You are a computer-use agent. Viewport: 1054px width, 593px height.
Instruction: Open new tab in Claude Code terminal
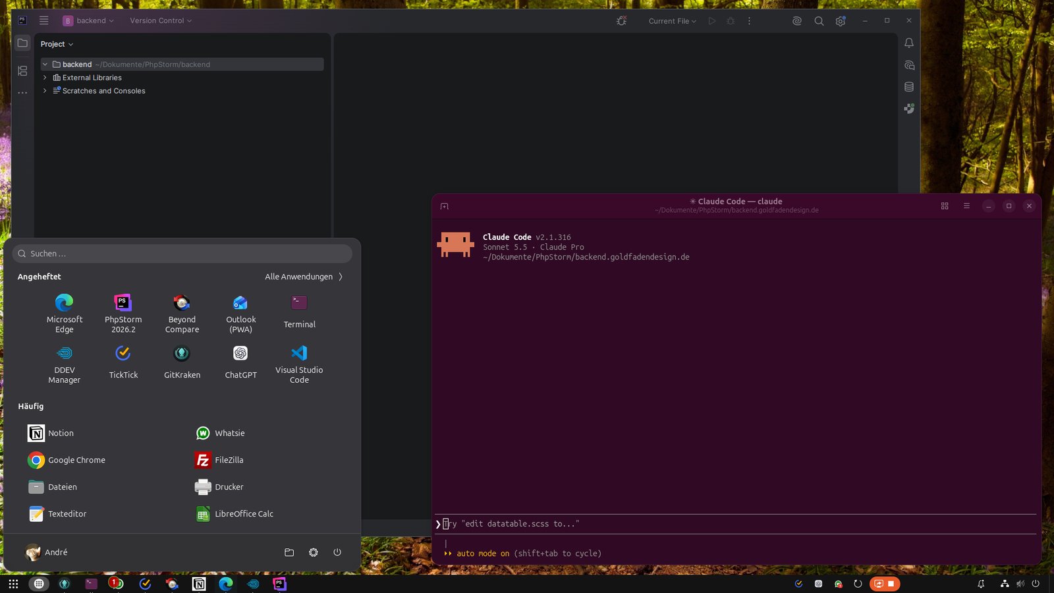coord(445,206)
